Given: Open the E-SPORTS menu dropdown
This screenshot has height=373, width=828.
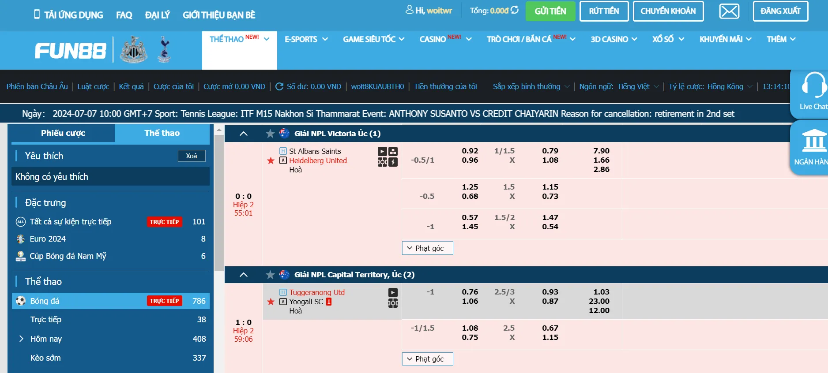Looking at the screenshot, I should tap(306, 39).
